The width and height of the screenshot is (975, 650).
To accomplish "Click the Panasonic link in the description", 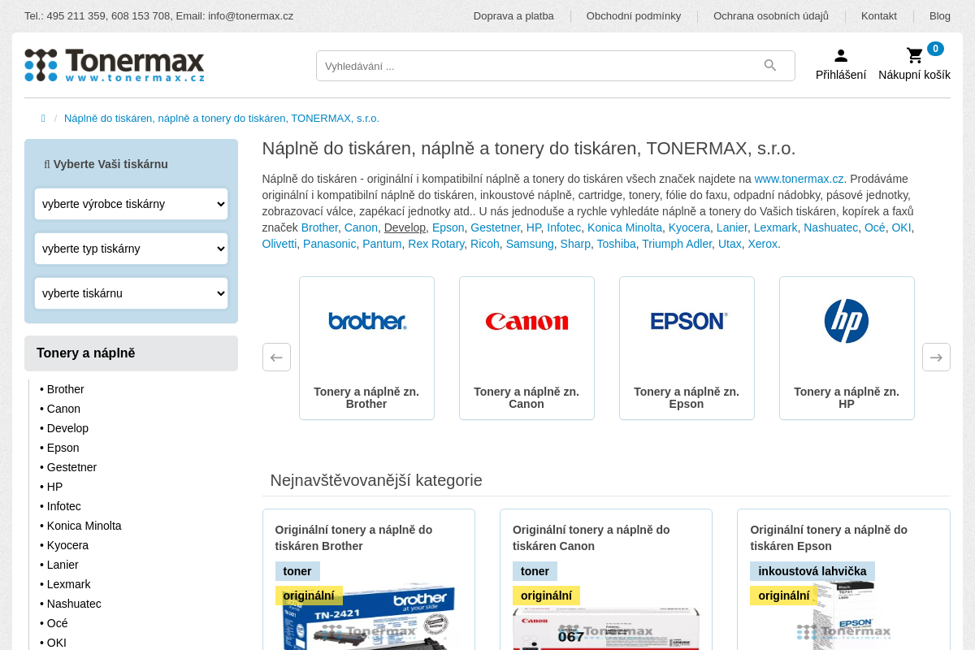I will pyautogui.click(x=330, y=244).
